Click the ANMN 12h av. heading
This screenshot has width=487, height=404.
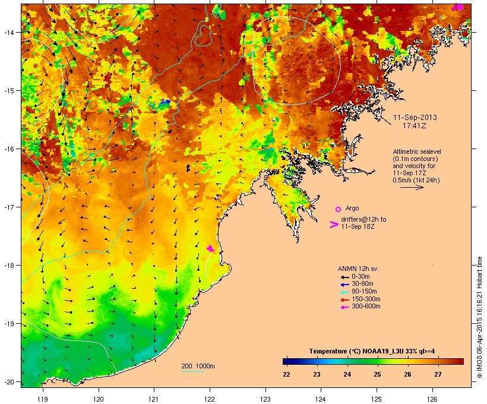point(358,269)
